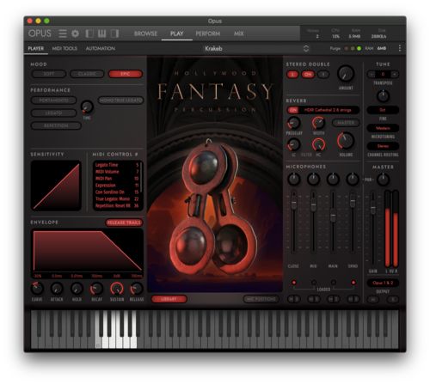Image resolution: width=430 pixels, height=384 pixels.
Task: Click the Tune Fine knob
Action: (383, 96)
